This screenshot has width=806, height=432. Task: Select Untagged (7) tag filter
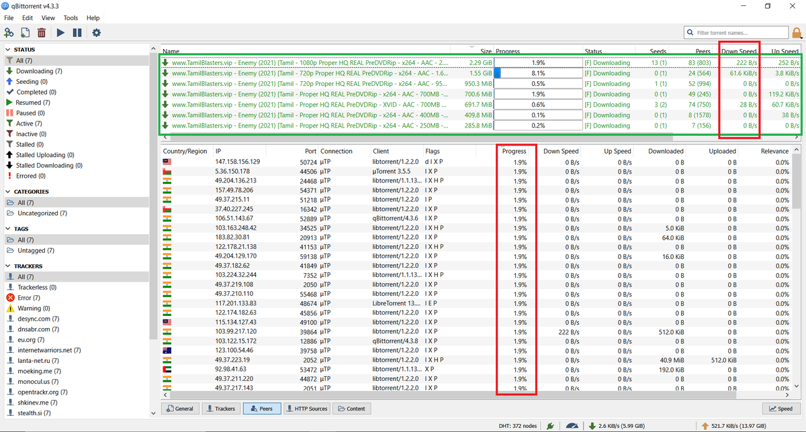tap(75, 250)
